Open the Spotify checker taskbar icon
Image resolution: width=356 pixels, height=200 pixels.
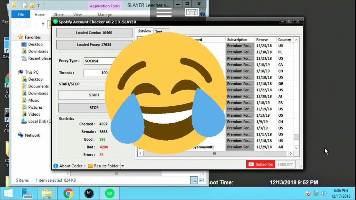[110, 193]
